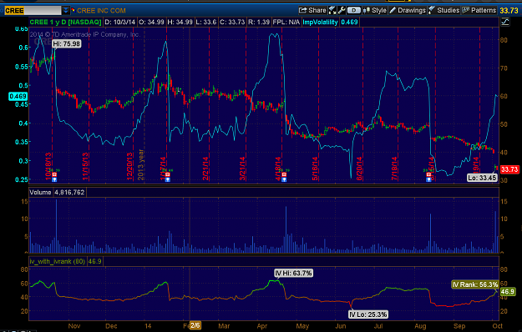Screen dimensions: 522x332
Task: Click the Nov label on the time axis
Action: point(74,326)
